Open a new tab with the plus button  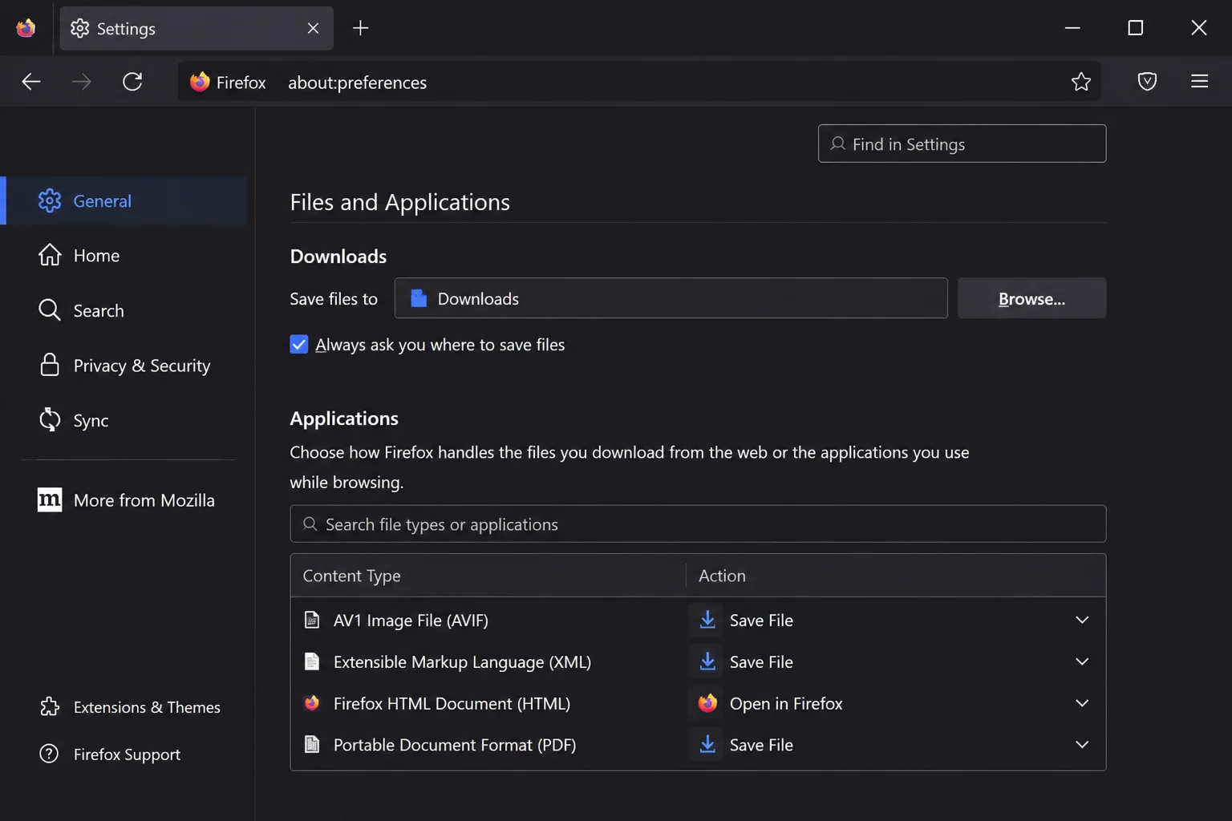(x=361, y=28)
